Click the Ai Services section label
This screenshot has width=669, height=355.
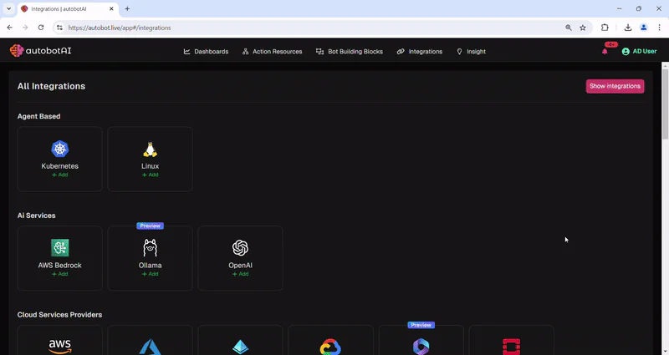(36, 216)
